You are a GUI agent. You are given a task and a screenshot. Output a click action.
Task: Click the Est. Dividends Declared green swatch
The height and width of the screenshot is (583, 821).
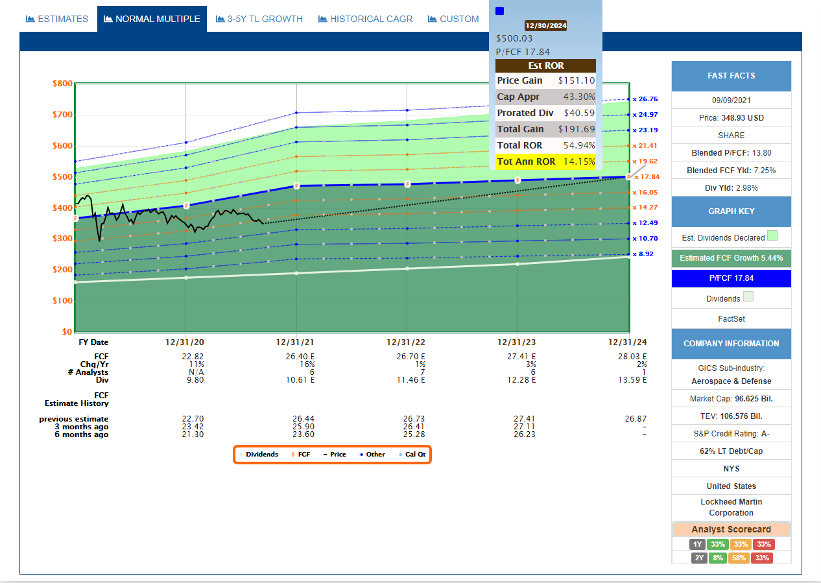pos(772,236)
